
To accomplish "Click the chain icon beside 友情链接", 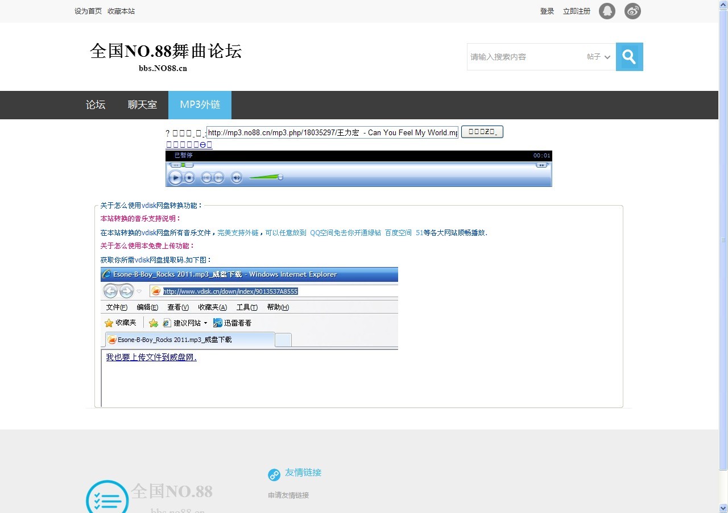I will click(274, 474).
